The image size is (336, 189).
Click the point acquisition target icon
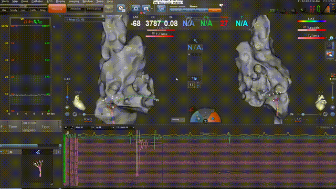(121, 8)
